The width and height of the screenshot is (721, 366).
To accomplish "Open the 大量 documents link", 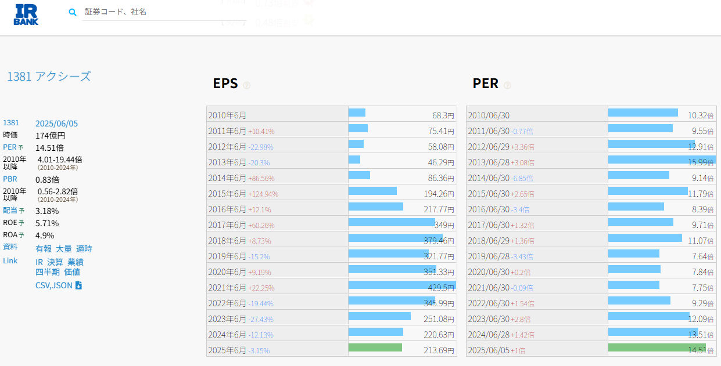I will pyautogui.click(x=63, y=249).
